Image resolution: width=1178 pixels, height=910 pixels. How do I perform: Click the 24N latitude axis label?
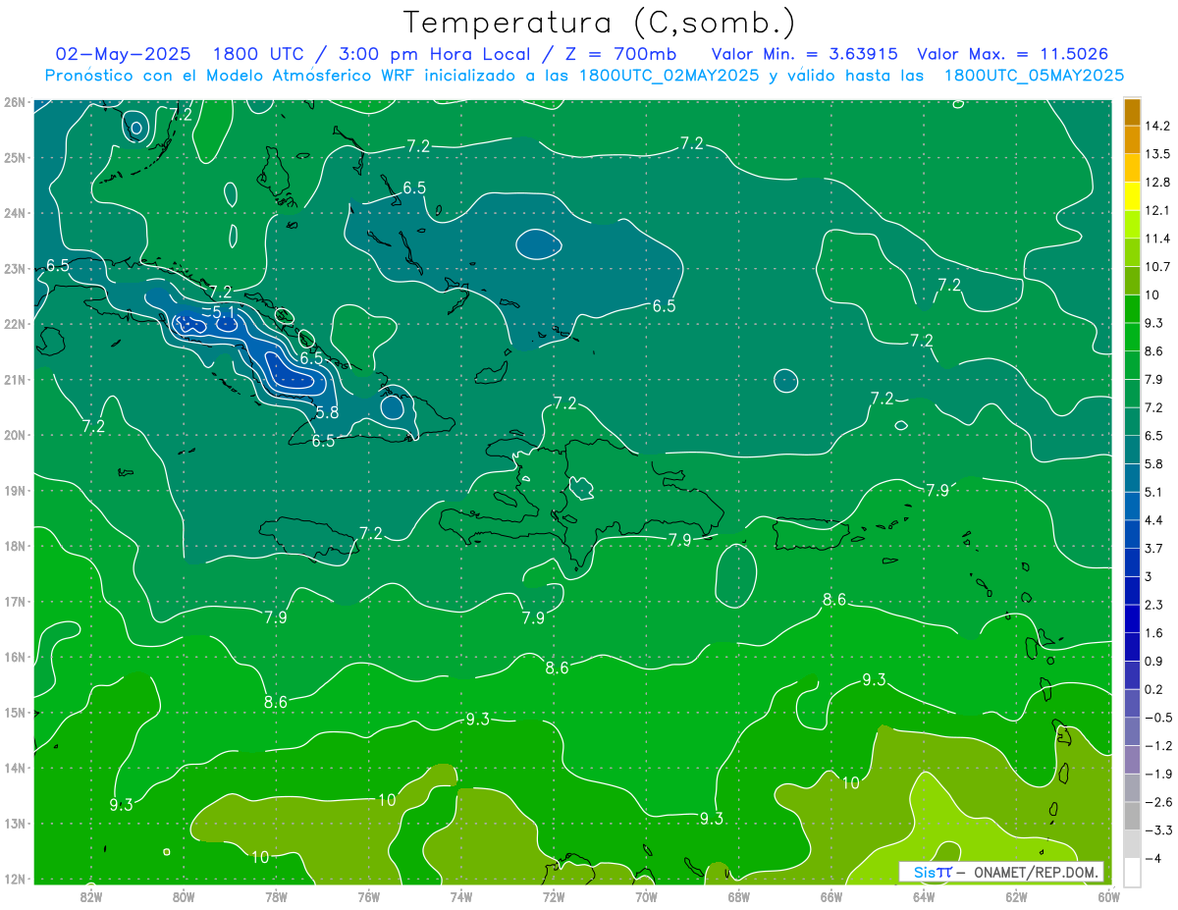click(x=15, y=212)
